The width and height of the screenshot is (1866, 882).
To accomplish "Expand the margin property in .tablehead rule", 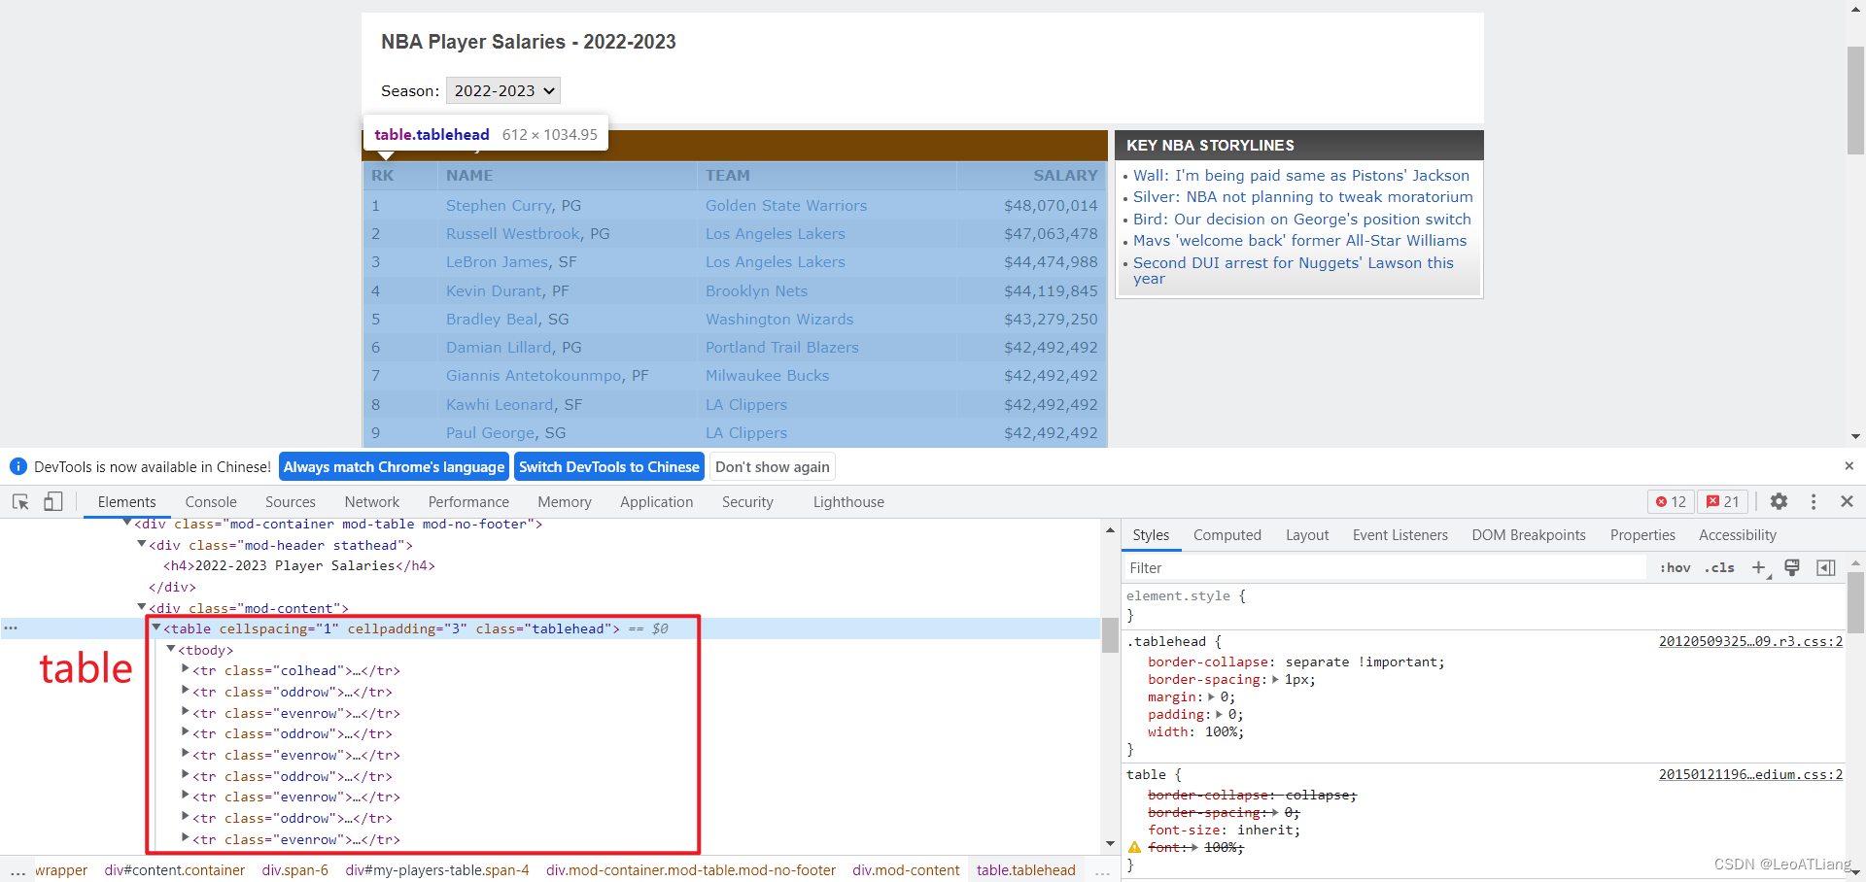I will click(1211, 696).
